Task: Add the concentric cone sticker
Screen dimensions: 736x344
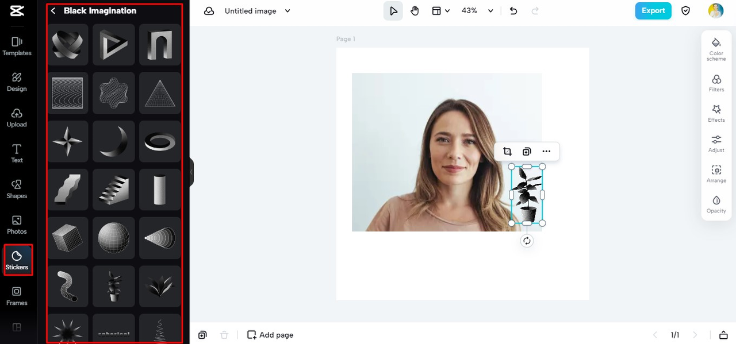Action: click(x=159, y=238)
